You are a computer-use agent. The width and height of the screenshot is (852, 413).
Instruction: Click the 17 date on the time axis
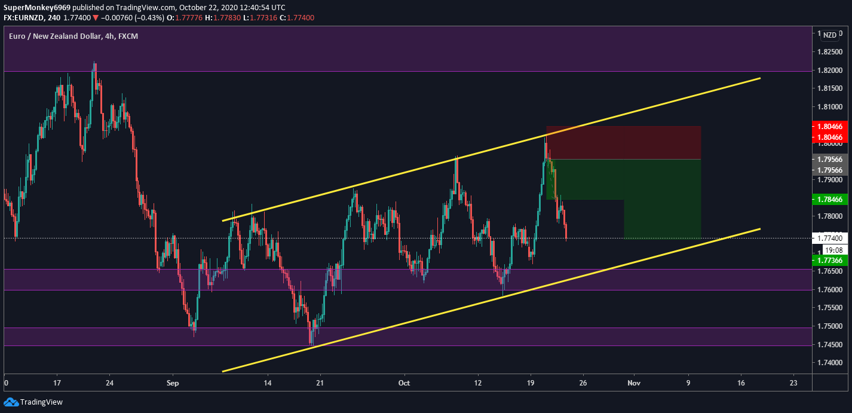pos(57,383)
